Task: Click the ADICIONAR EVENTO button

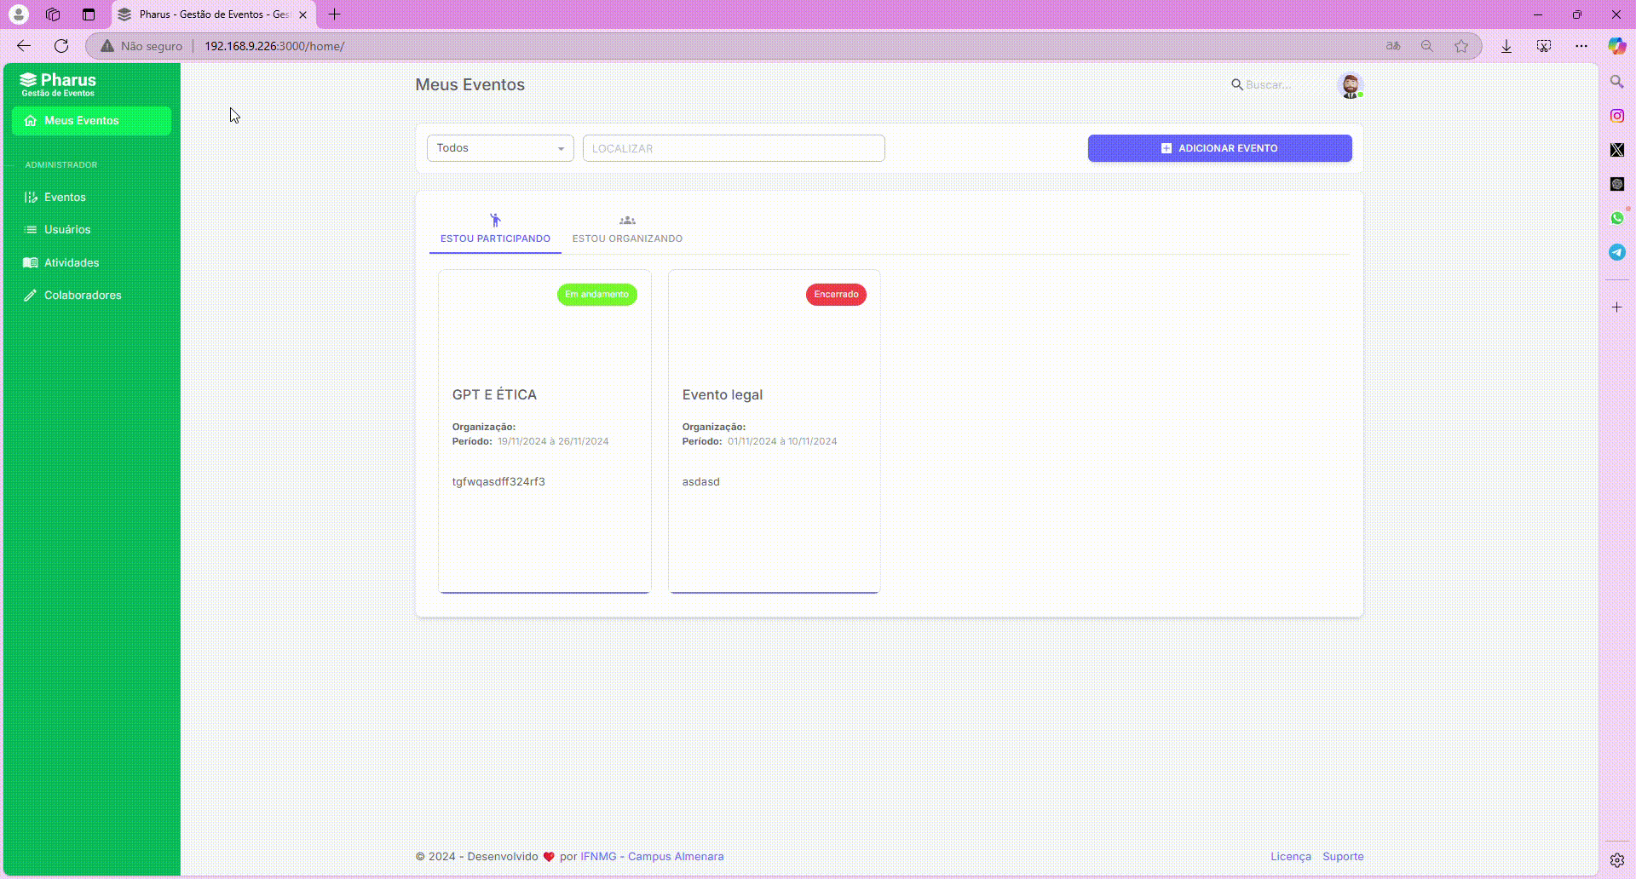Action: 1219,148
